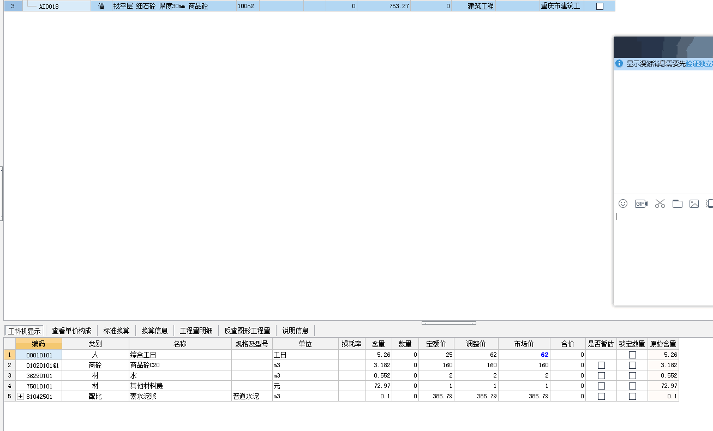Open the emoji picker in chat window
The image size is (713, 431).
(x=623, y=203)
